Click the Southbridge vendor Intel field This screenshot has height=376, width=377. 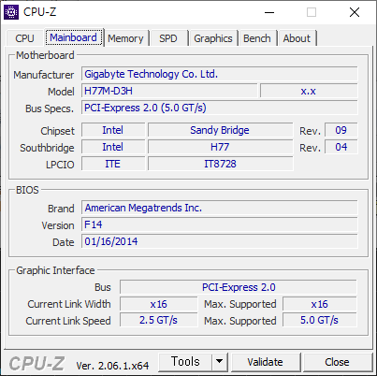pyautogui.click(x=113, y=147)
